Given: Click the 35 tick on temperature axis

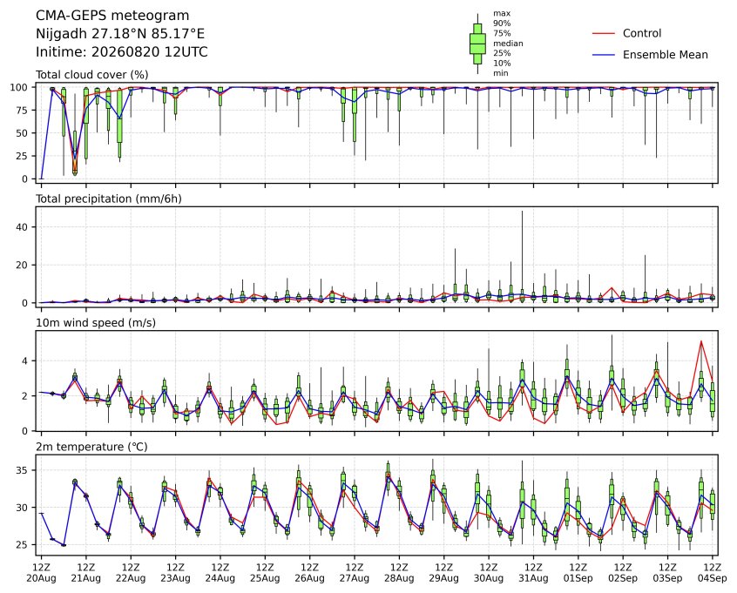Looking at the screenshot, I should click(23, 470).
